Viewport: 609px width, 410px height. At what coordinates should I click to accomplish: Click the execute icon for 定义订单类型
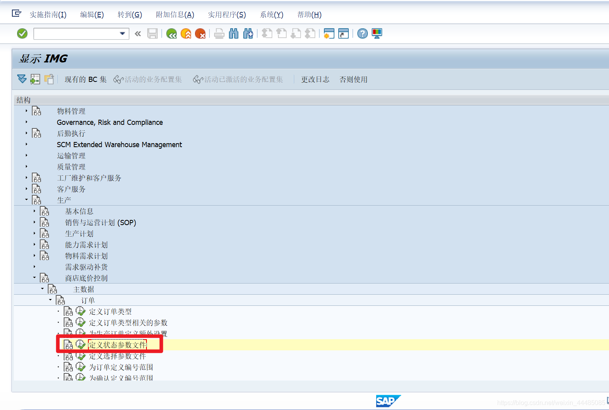81,311
